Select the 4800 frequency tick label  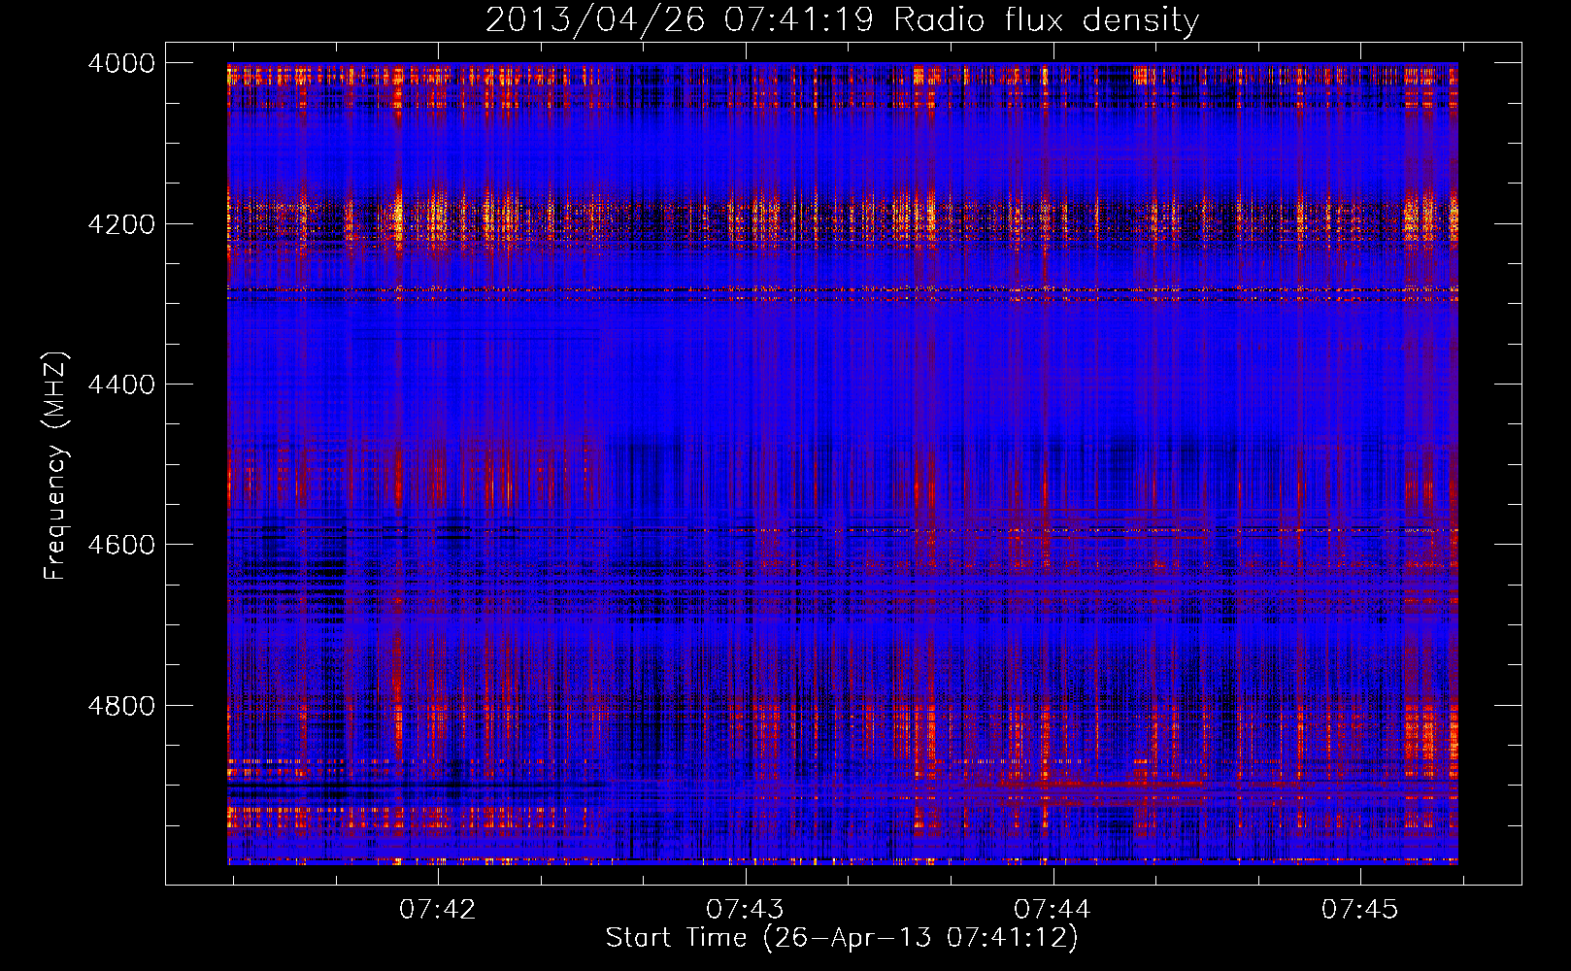tap(121, 705)
